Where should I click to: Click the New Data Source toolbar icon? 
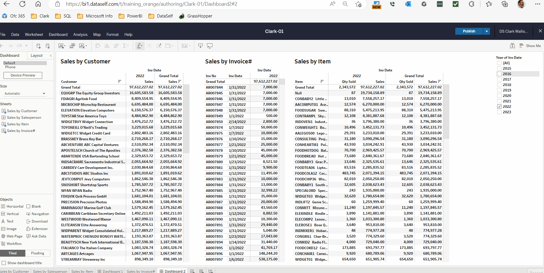pyautogui.click(x=38, y=46)
